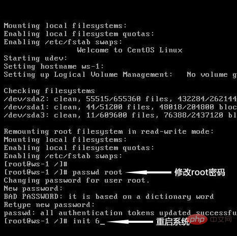Click the arrow pointing at passwd root

pyautogui.click(x=149, y=172)
